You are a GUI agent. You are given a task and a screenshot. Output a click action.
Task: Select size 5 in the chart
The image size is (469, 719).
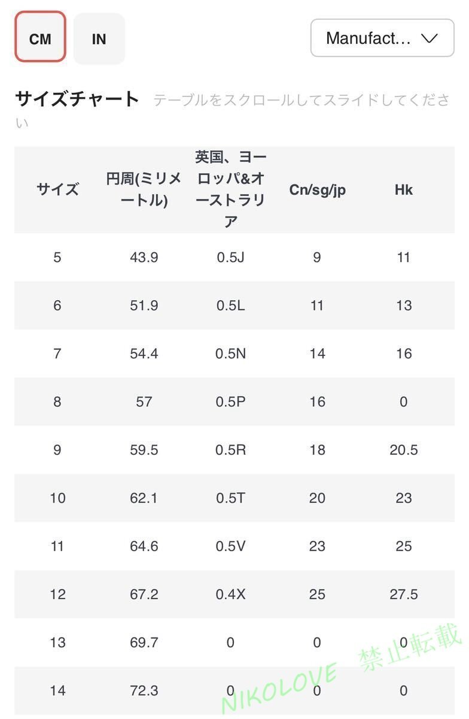pyautogui.click(x=57, y=257)
